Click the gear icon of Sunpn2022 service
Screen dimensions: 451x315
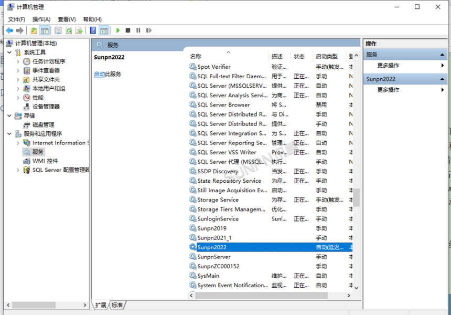[x=192, y=247]
